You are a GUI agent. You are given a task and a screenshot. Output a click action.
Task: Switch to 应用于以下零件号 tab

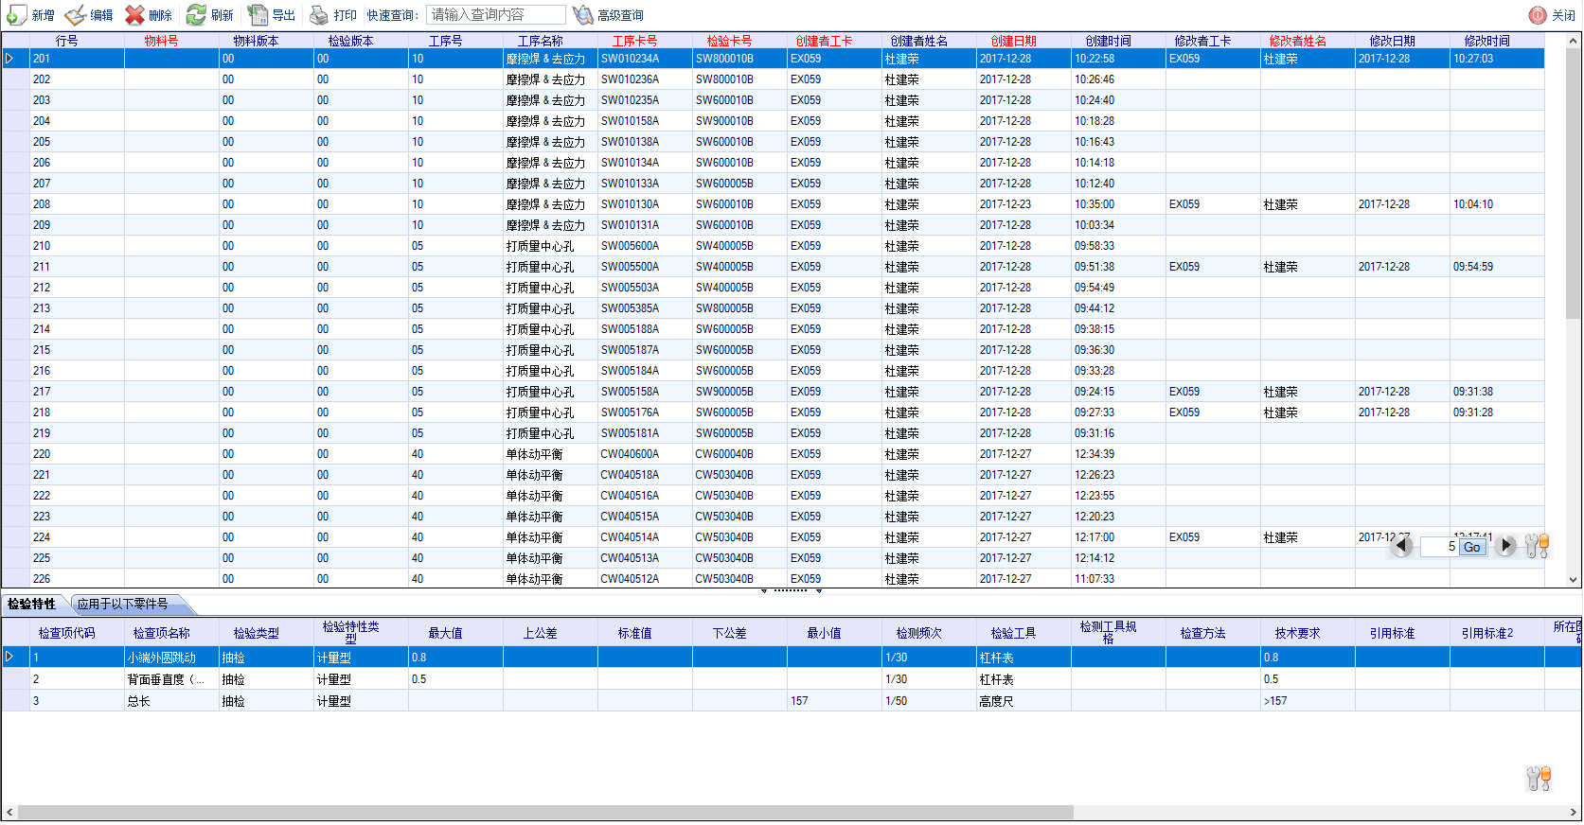[x=123, y=604]
